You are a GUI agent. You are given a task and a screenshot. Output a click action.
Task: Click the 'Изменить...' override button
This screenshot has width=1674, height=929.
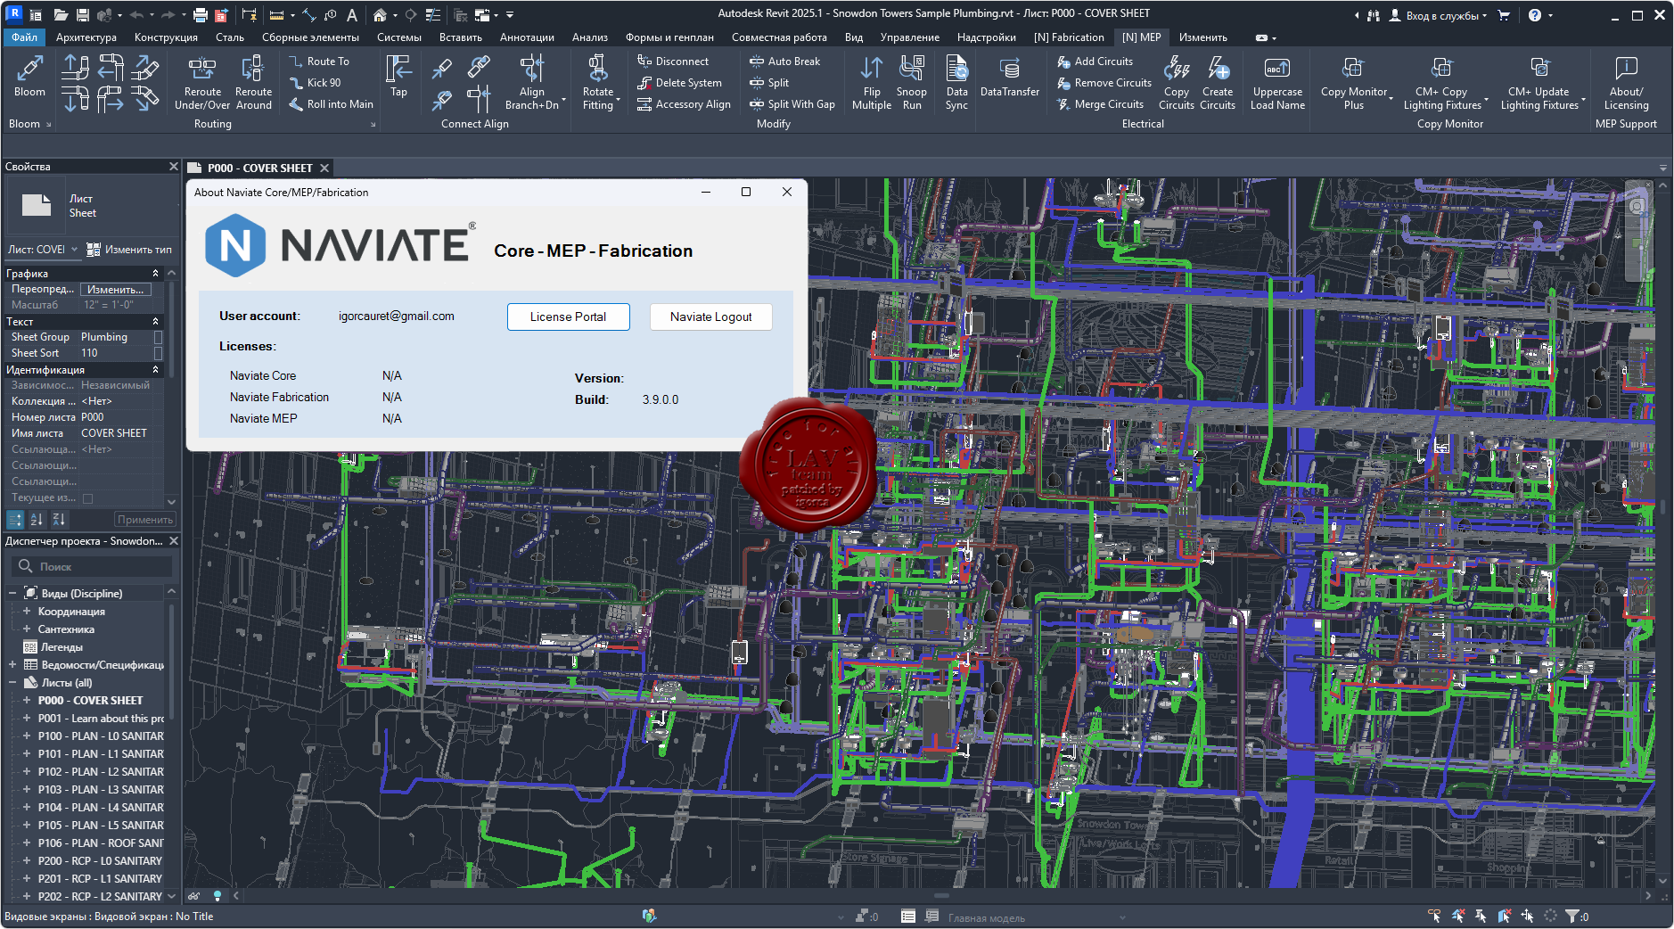[116, 290]
